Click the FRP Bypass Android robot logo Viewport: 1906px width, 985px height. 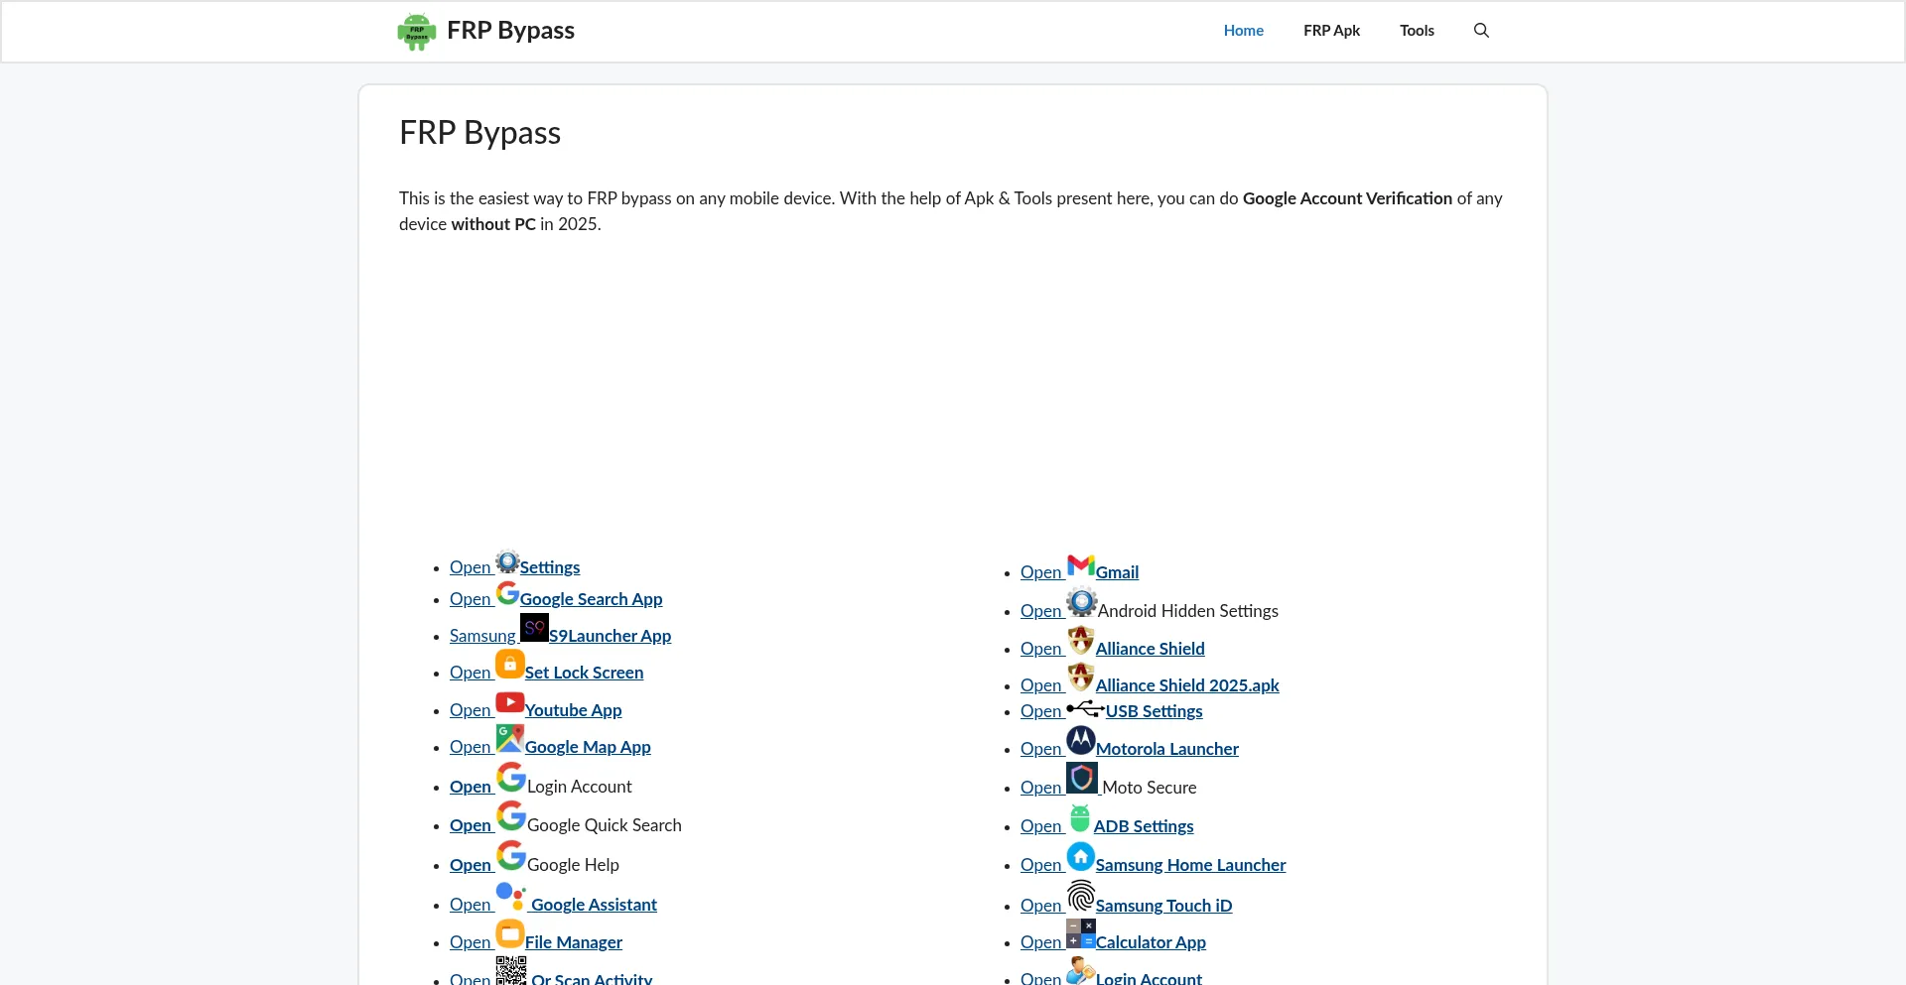pos(417,31)
